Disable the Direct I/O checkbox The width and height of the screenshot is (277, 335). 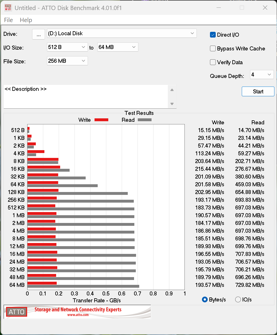click(x=213, y=35)
